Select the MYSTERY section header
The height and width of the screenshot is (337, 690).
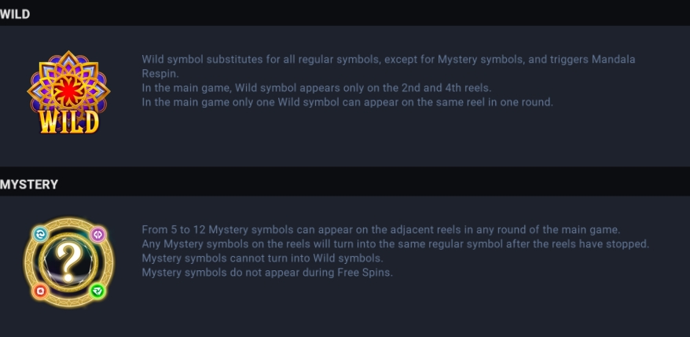click(29, 185)
